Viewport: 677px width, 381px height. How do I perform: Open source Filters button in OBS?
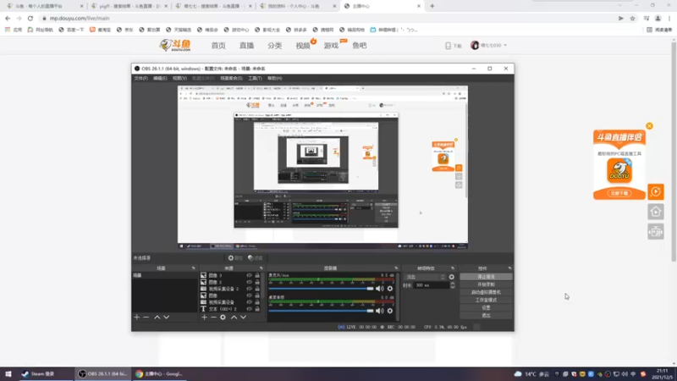tap(256, 258)
